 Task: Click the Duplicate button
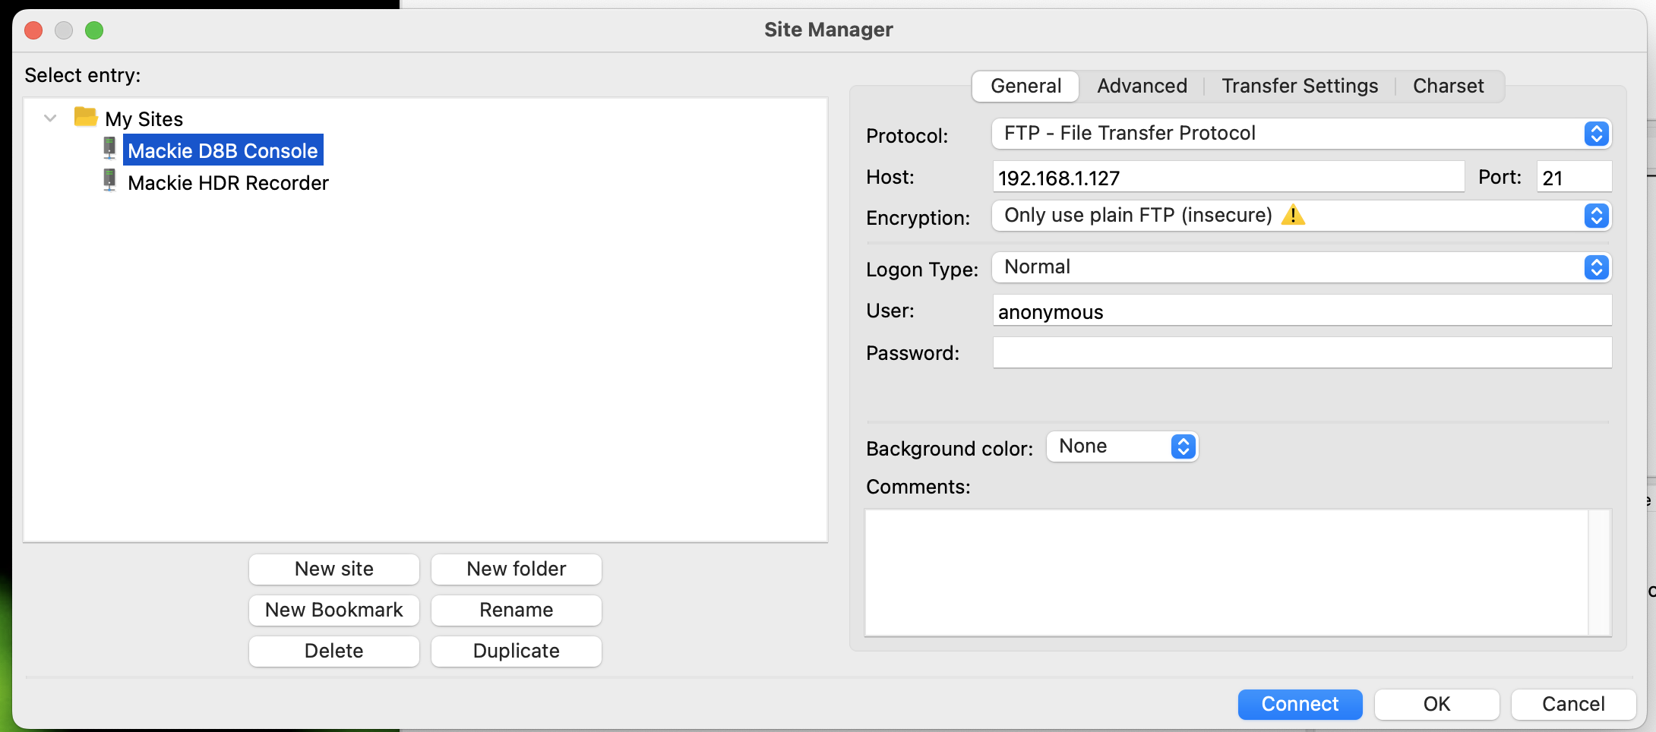(x=517, y=652)
